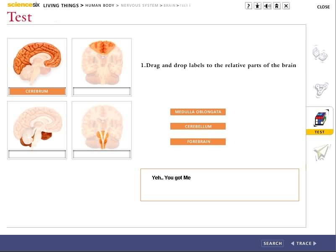The image size is (336, 252).
Task: Click the cerebrum brain image thumbnail
Action: point(37,63)
